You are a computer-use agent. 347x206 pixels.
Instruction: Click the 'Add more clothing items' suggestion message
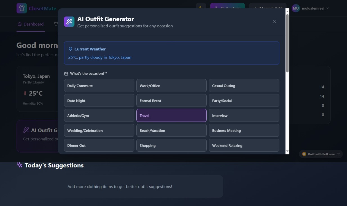[x=120, y=186]
